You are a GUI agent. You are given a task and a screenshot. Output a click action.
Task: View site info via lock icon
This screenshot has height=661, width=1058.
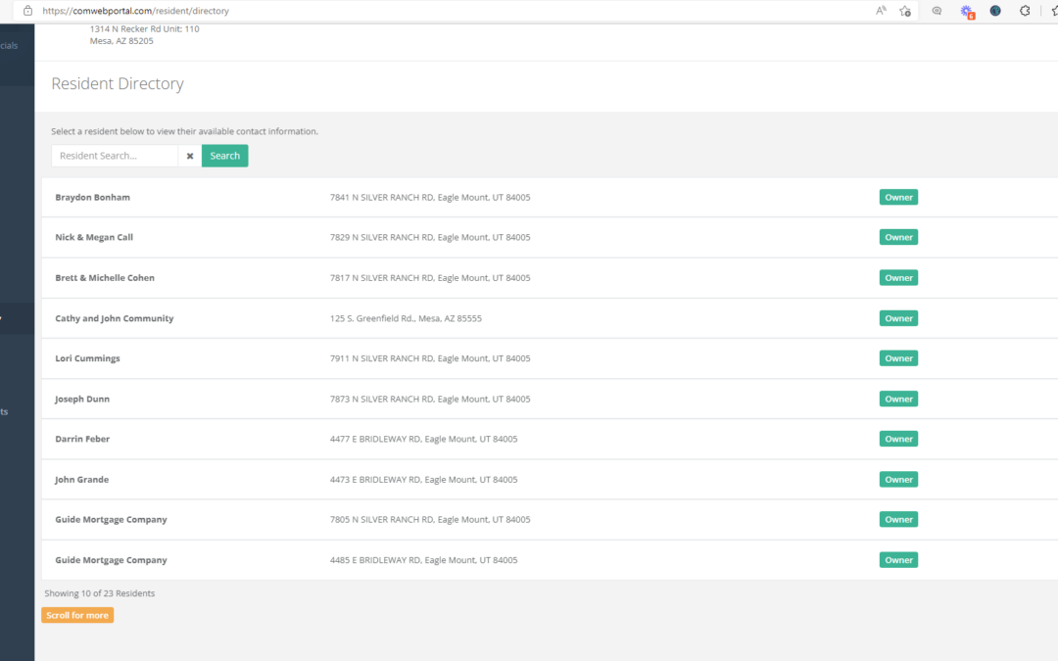click(27, 11)
